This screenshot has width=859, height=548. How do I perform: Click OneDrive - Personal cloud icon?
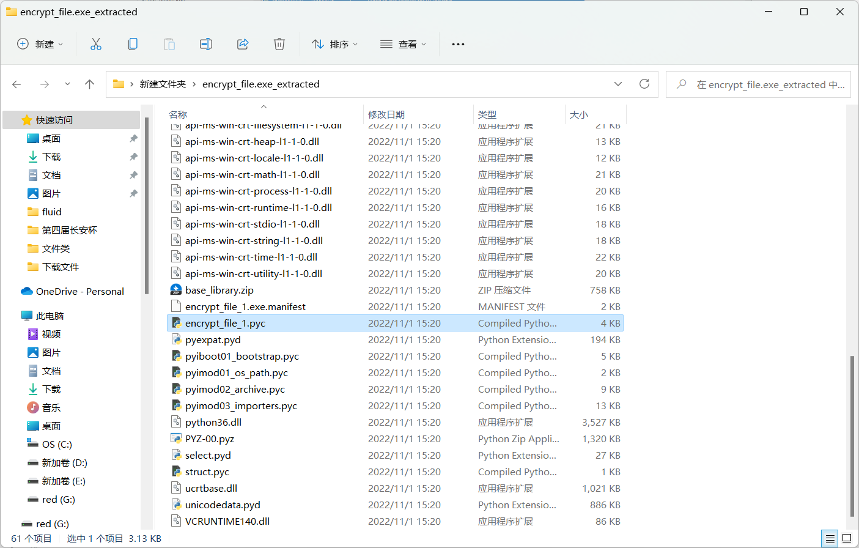point(26,291)
